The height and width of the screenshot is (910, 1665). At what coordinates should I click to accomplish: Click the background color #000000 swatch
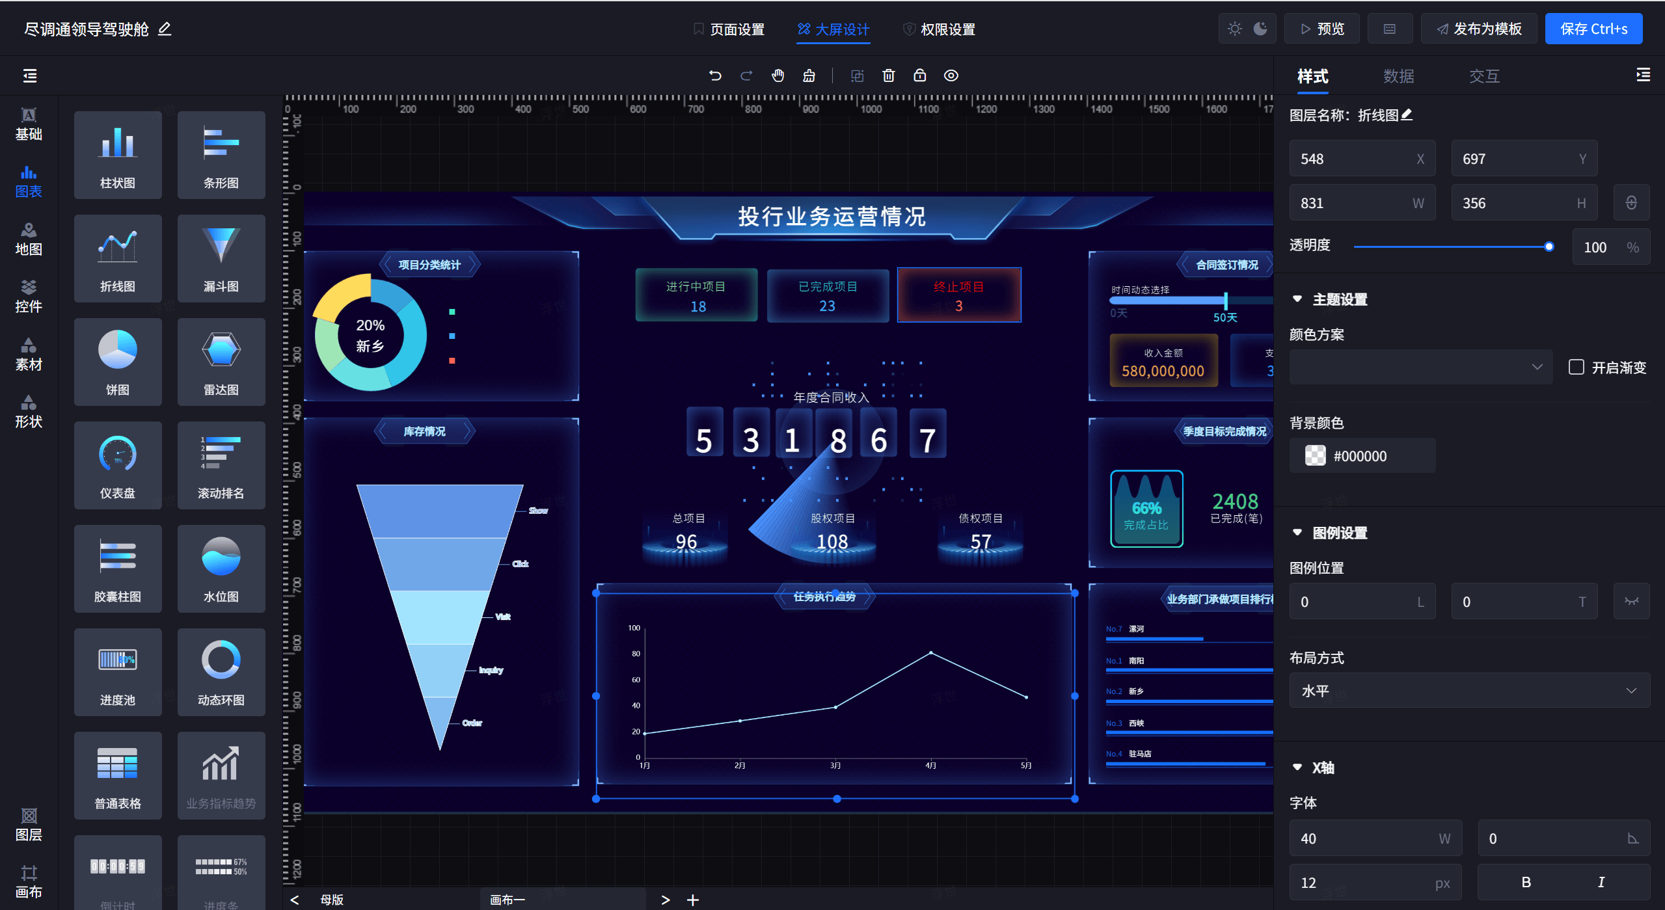click(1315, 455)
